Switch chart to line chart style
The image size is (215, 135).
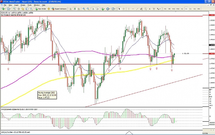coord(79,9)
